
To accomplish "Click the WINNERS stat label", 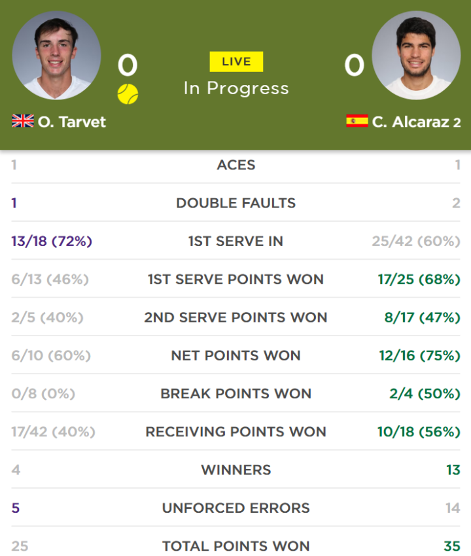I will [x=236, y=470].
